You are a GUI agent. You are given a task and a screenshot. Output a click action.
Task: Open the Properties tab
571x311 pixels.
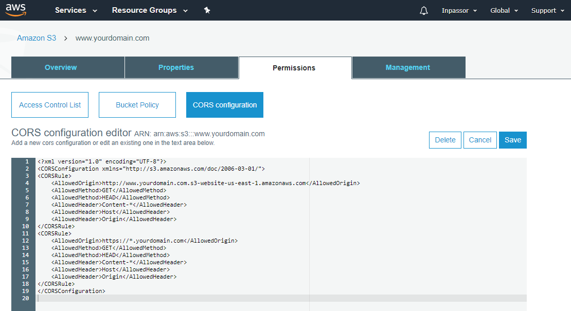pyautogui.click(x=176, y=67)
